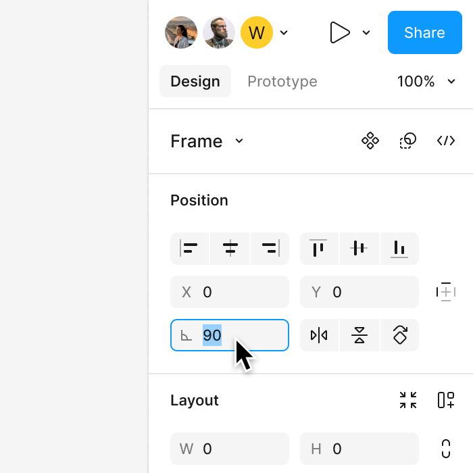The width and height of the screenshot is (473, 473).
Task: Switch to the Prototype tab
Action: (282, 82)
